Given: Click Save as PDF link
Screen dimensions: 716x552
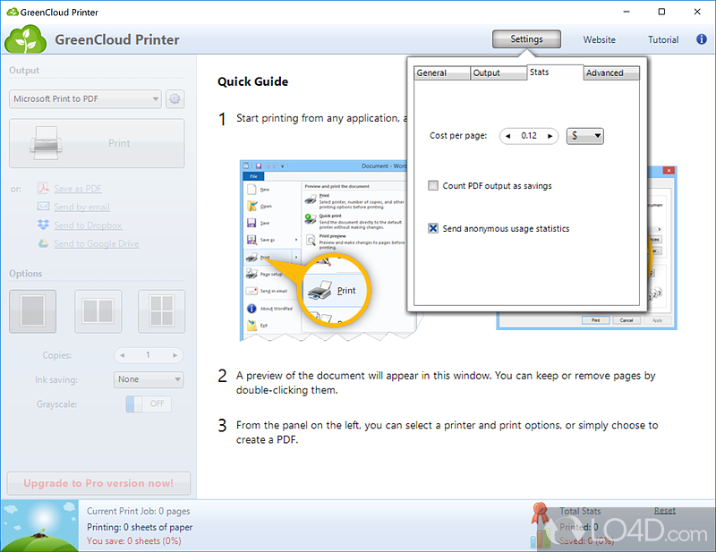Looking at the screenshot, I should coord(78,189).
